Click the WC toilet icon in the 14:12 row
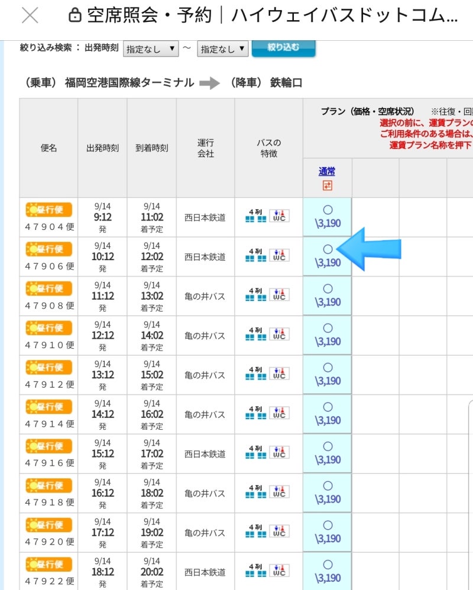 point(279,413)
